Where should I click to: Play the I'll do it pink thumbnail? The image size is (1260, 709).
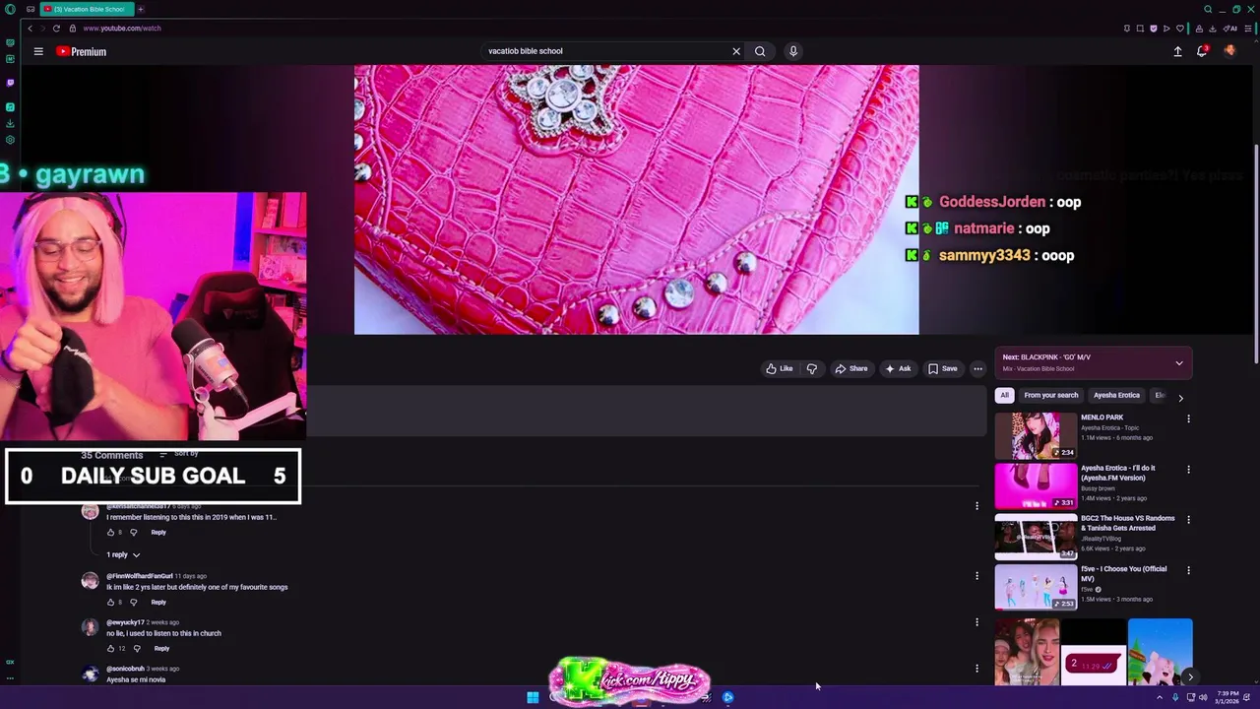pos(1036,486)
